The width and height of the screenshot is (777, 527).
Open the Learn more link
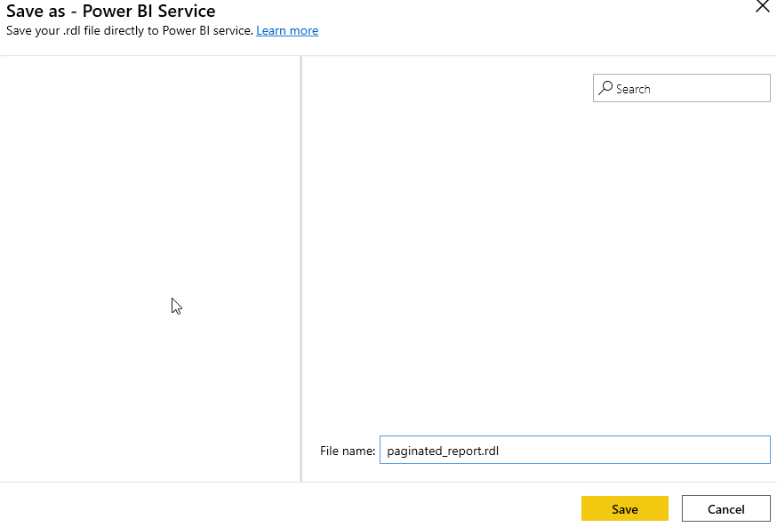287,31
